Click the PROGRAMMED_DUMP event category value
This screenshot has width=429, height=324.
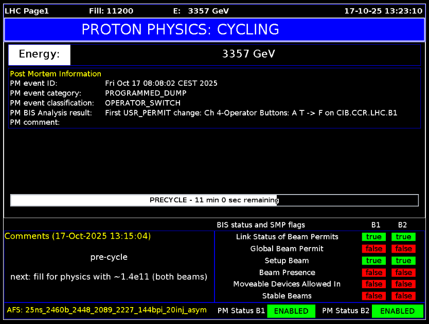146,93
